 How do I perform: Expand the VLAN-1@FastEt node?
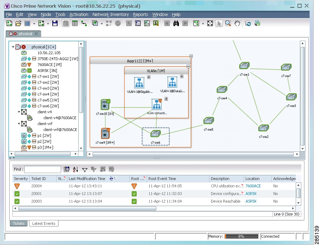coord(166,99)
